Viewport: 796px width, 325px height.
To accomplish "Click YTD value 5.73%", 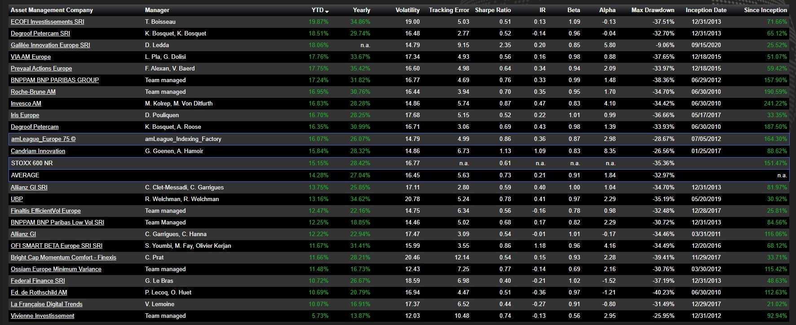I will click(320, 316).
